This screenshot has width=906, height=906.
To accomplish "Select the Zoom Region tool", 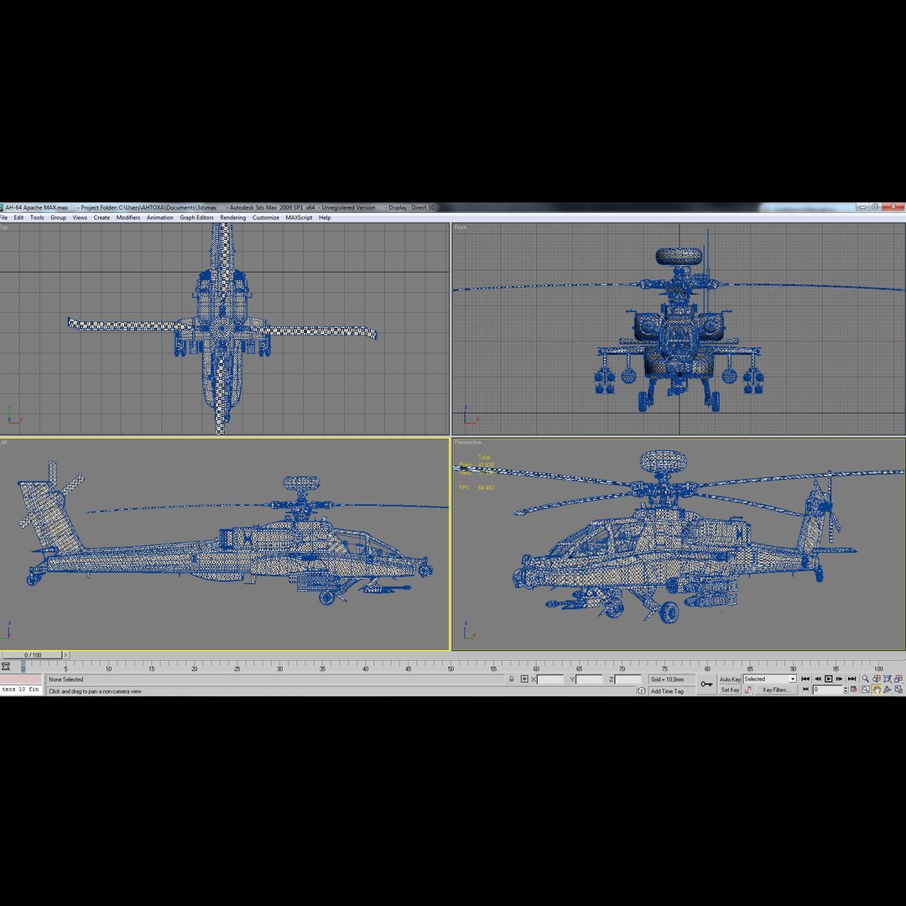I will click(866, 690).
